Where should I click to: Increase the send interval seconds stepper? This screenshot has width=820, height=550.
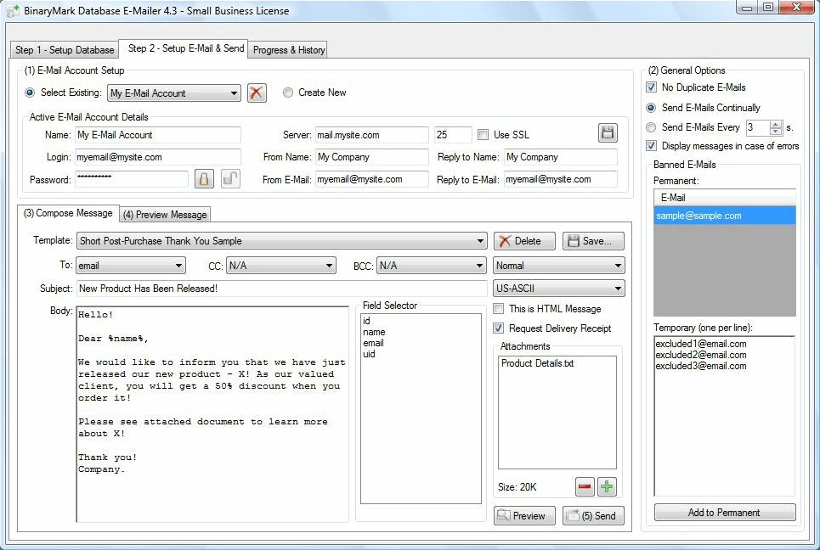point(776,124)
